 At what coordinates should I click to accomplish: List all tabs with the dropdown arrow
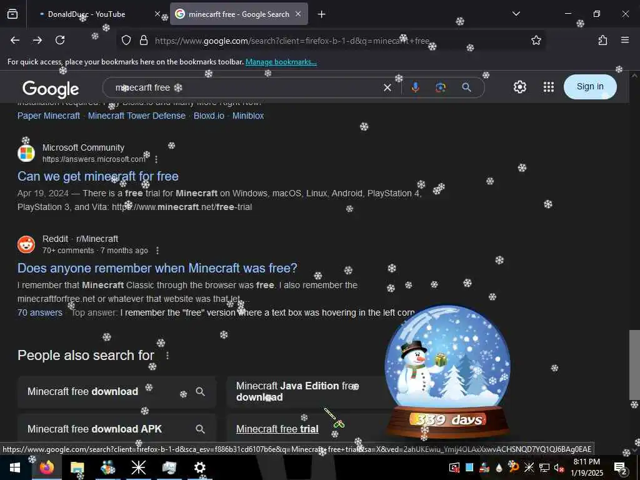click(516, 14)
